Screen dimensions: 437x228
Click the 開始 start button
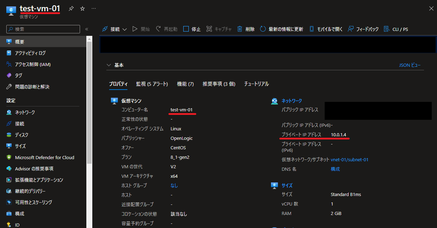[141, 29]
